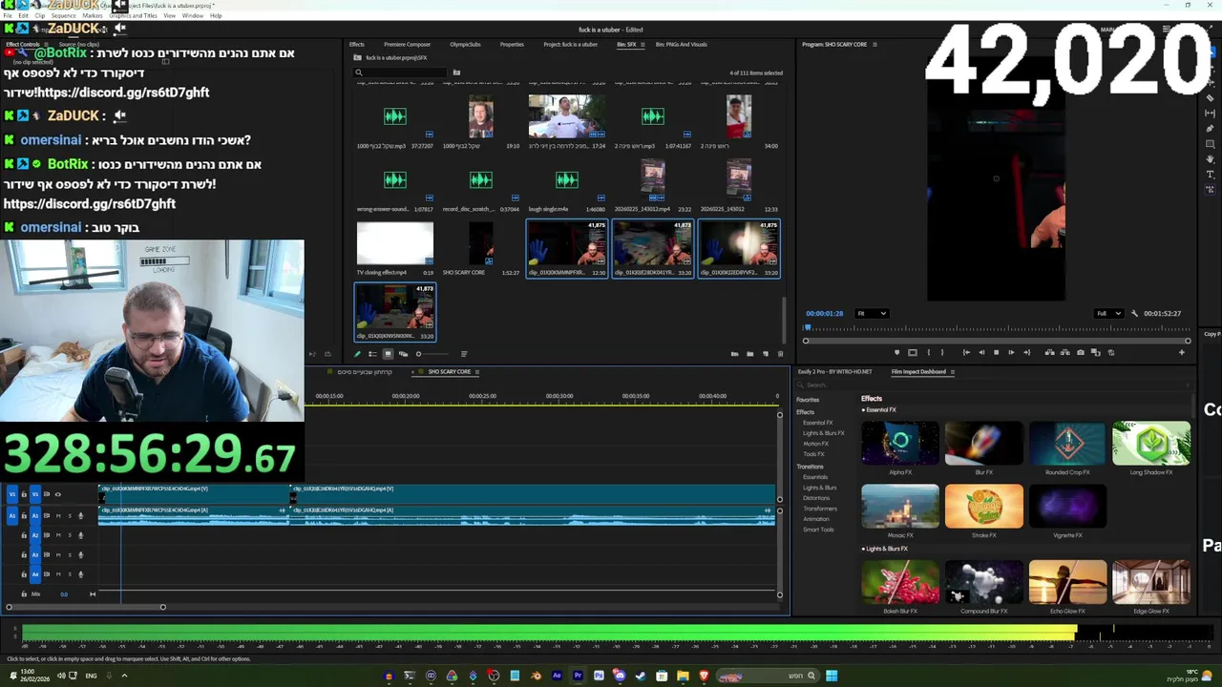
Task: Switch the bin to icon view
Action: (388, 354)
